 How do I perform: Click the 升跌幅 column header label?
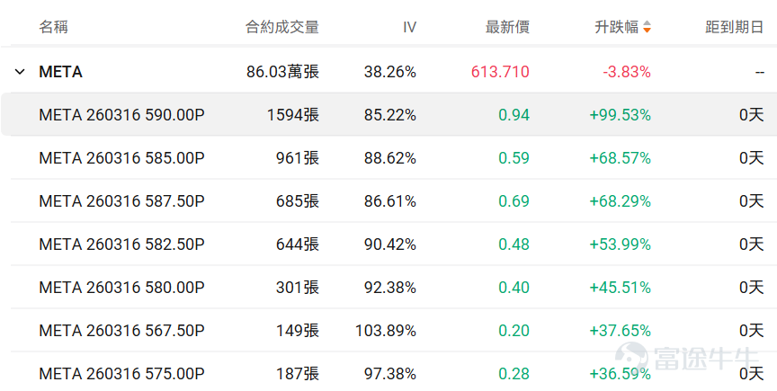pos(616,27)
